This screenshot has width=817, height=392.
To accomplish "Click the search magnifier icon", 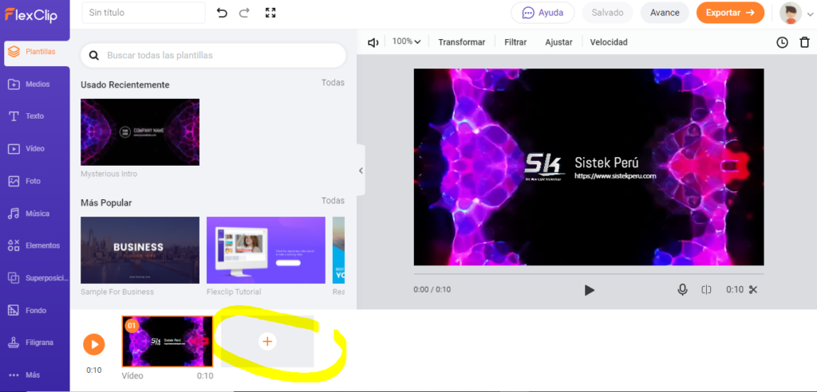I will 94,55.
